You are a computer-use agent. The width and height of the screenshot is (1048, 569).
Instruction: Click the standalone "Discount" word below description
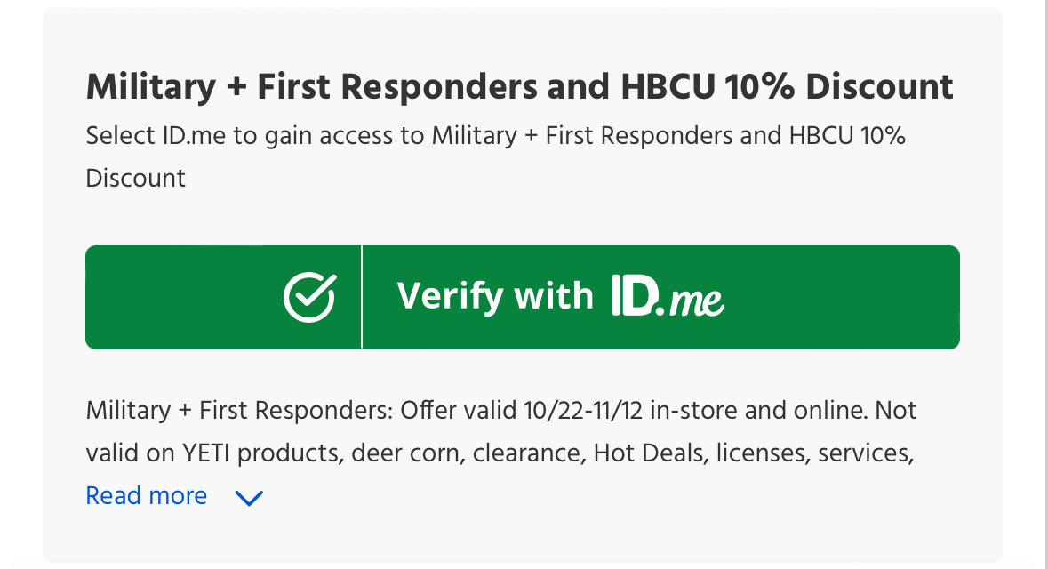tap(136, 179)
